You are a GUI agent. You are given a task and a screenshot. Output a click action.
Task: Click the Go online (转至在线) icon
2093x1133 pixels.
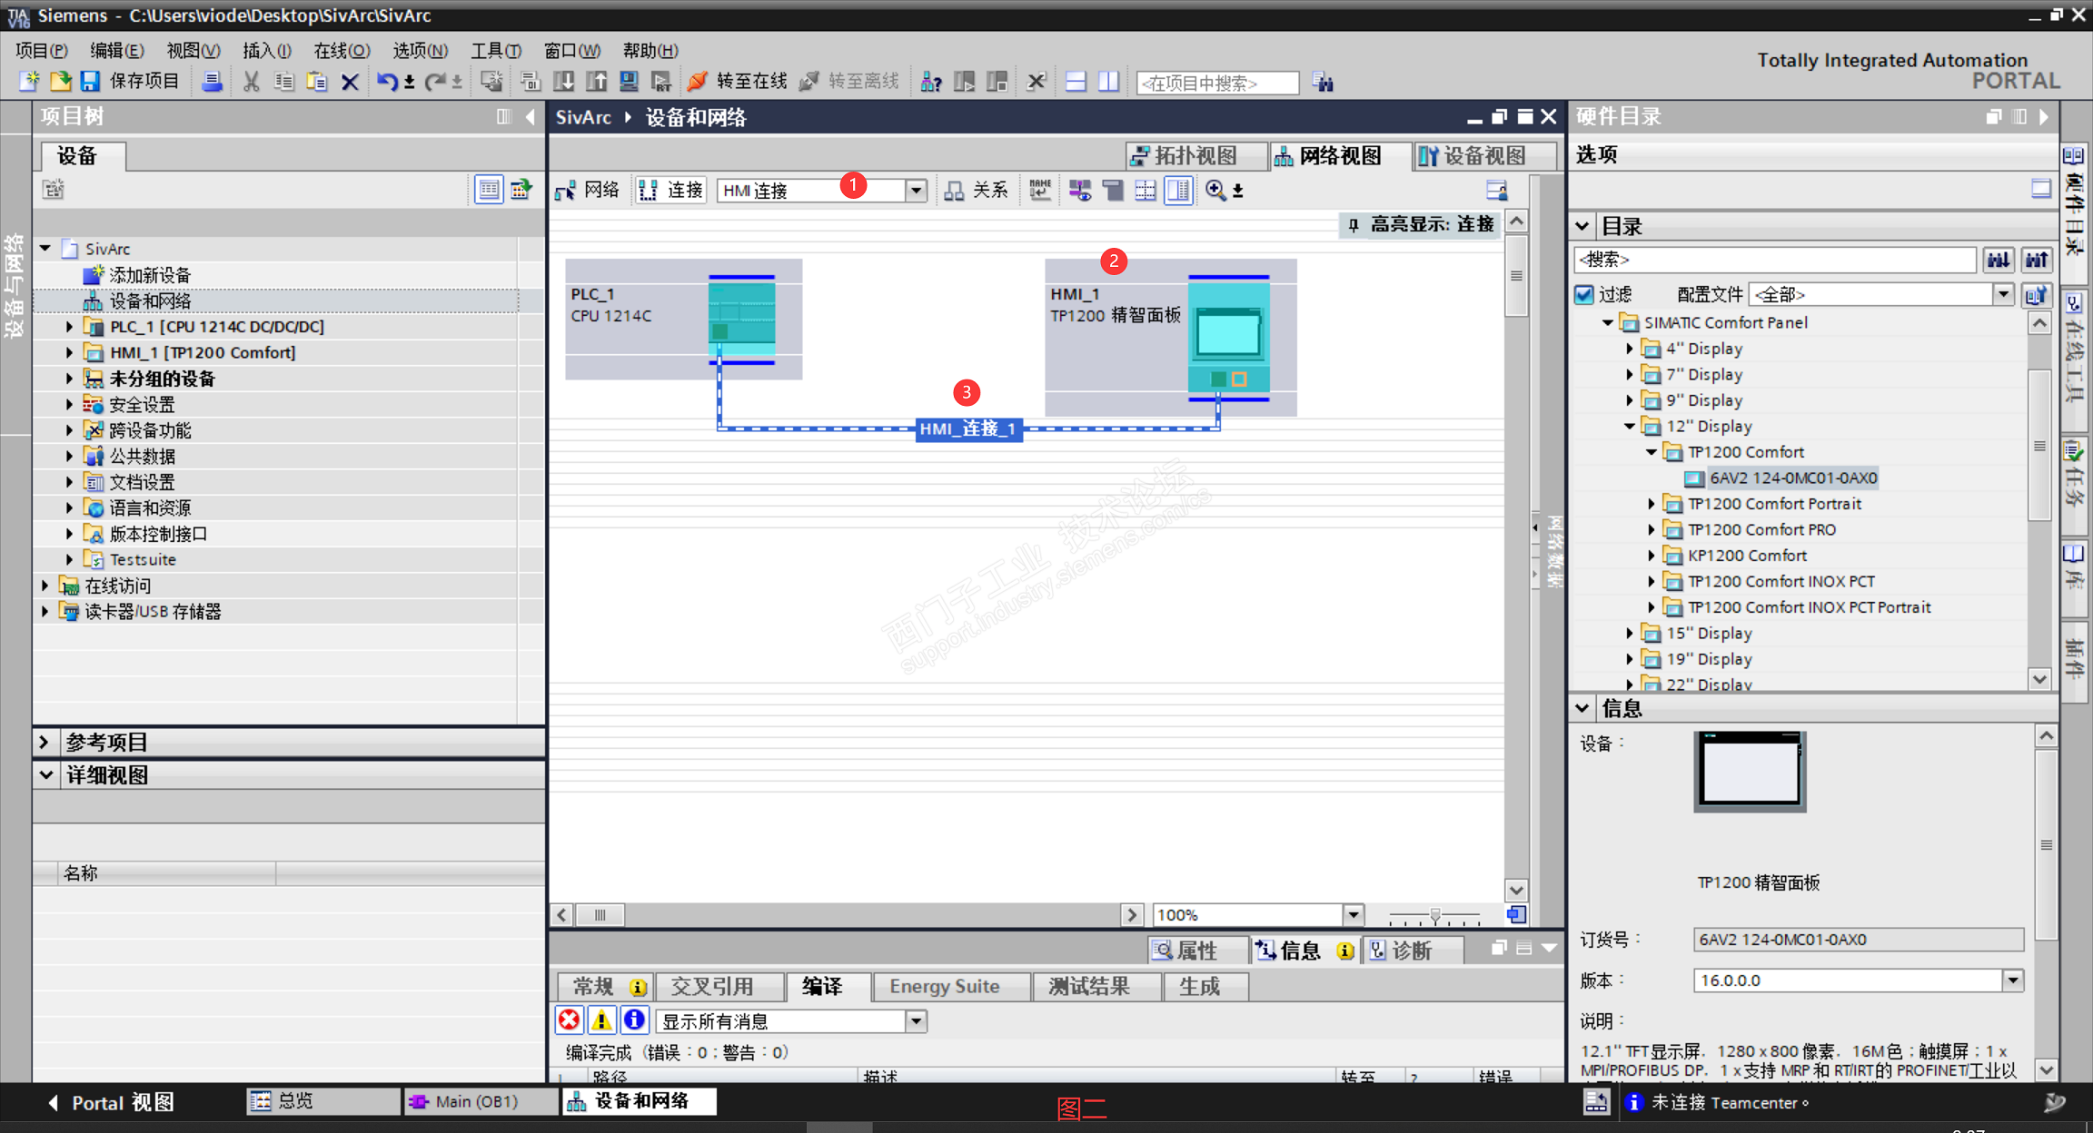coord(698,82)
